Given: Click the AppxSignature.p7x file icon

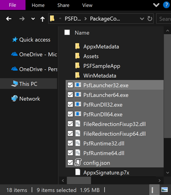Looking at the screenshot, I should (x=78, y=172).
